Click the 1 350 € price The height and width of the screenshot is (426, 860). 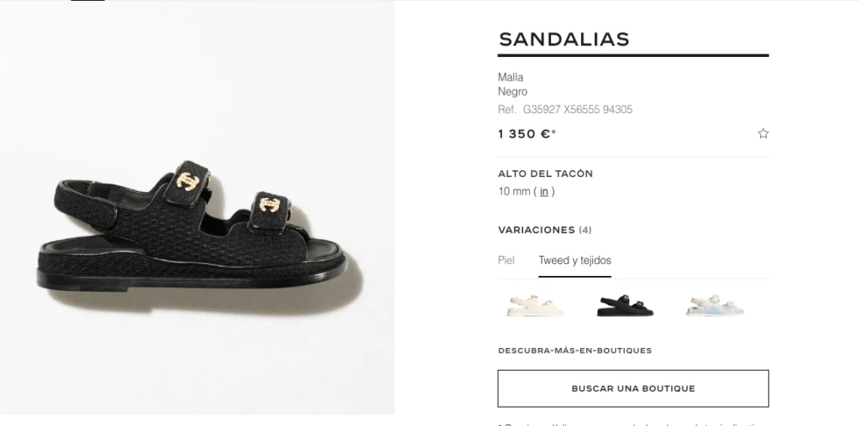527,134
